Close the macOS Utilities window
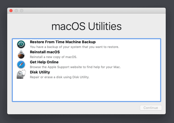Viewport: 174px width, 123px height. (11, 11)
